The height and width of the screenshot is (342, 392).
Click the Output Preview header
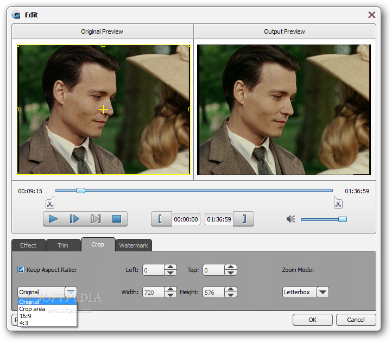pyautogui.click(x=284, y=31)
